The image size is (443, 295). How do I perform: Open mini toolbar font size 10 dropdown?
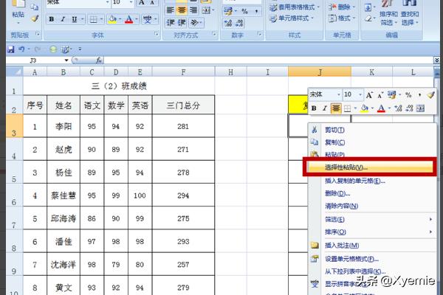360,94
